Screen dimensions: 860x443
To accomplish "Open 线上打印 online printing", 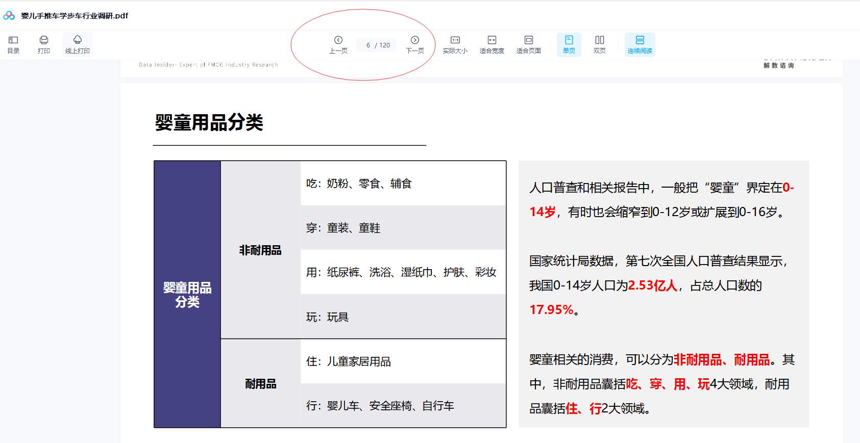I will point(78,44).
